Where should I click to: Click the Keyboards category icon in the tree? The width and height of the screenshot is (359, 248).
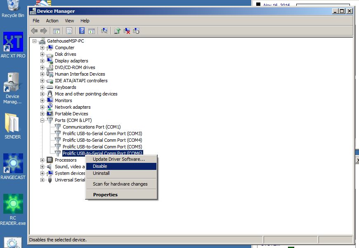[x=50, y=87]
